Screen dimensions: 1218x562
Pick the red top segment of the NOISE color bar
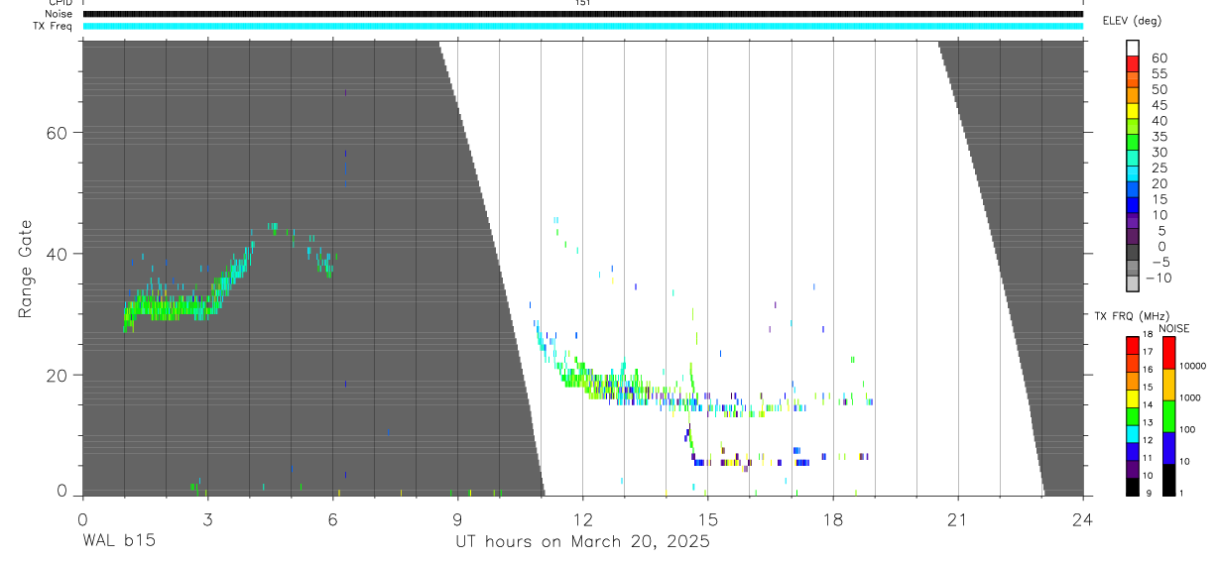tap(1169, 353)
